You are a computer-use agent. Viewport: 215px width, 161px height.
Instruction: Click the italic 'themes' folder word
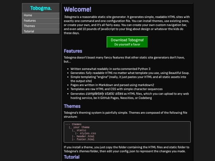[x=84, y=151]
